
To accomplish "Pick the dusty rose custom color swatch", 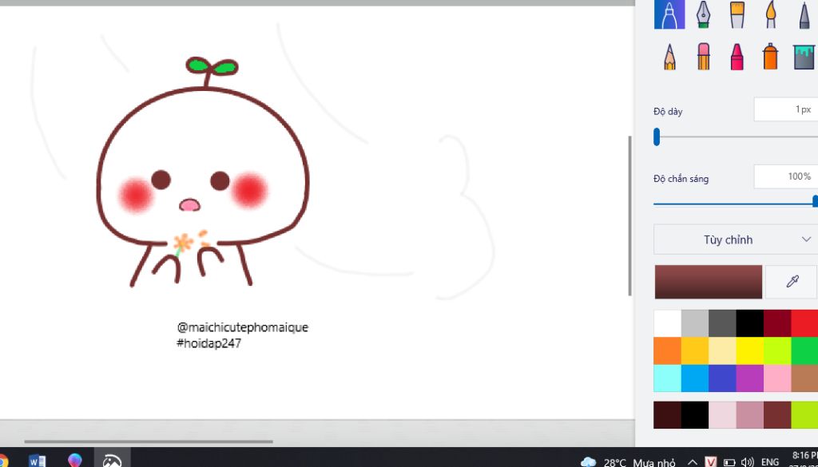I will [749, 415].
